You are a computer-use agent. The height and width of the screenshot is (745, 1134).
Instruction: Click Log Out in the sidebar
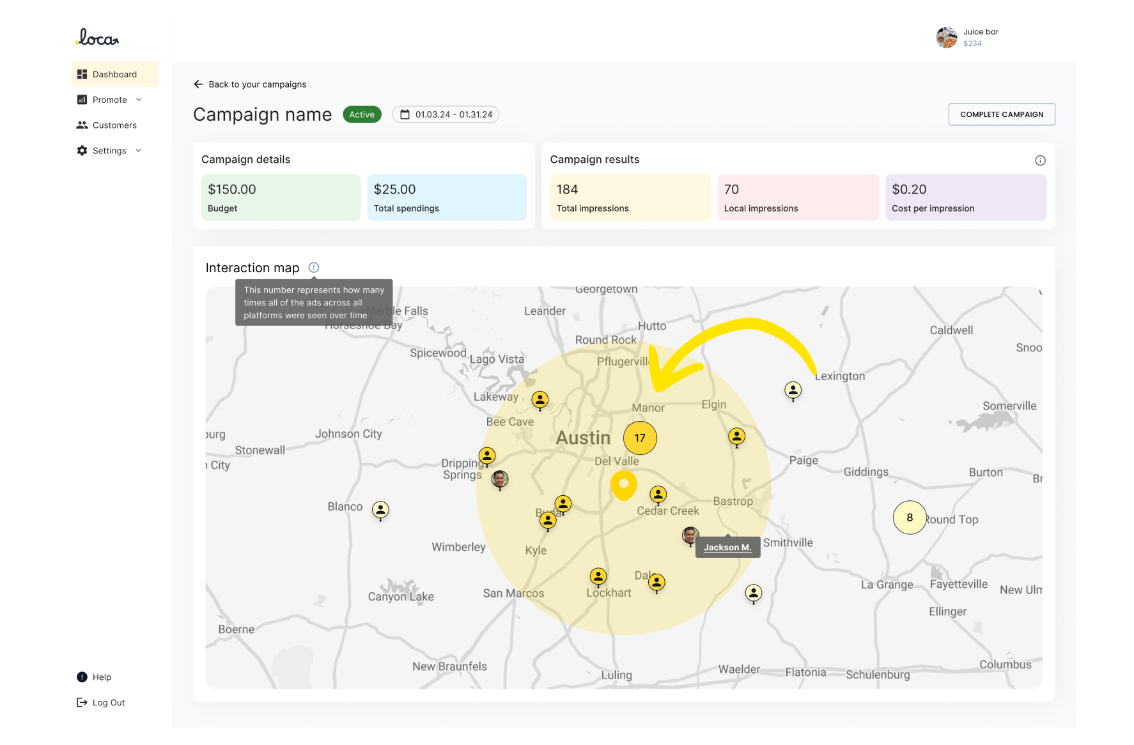[108, 703]
